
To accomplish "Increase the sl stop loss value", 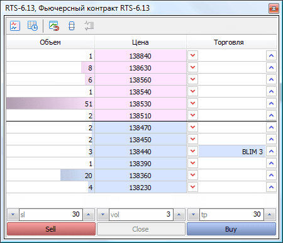I will (x=89, y=215).
